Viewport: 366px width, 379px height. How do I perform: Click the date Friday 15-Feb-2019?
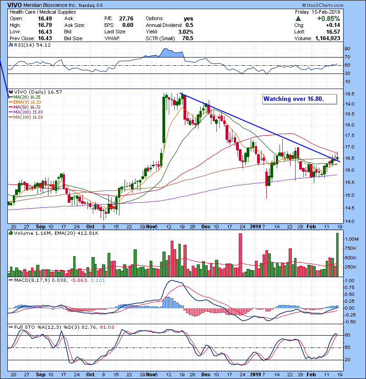click(318, 12)
